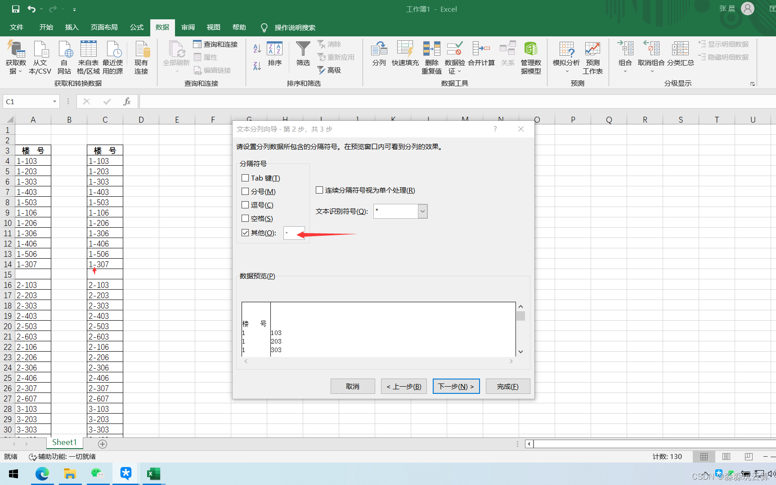Image resolution: width=776 pixels, height=485 pixels.
Task: Open Windows Start menu
Action: pos(13,474)
